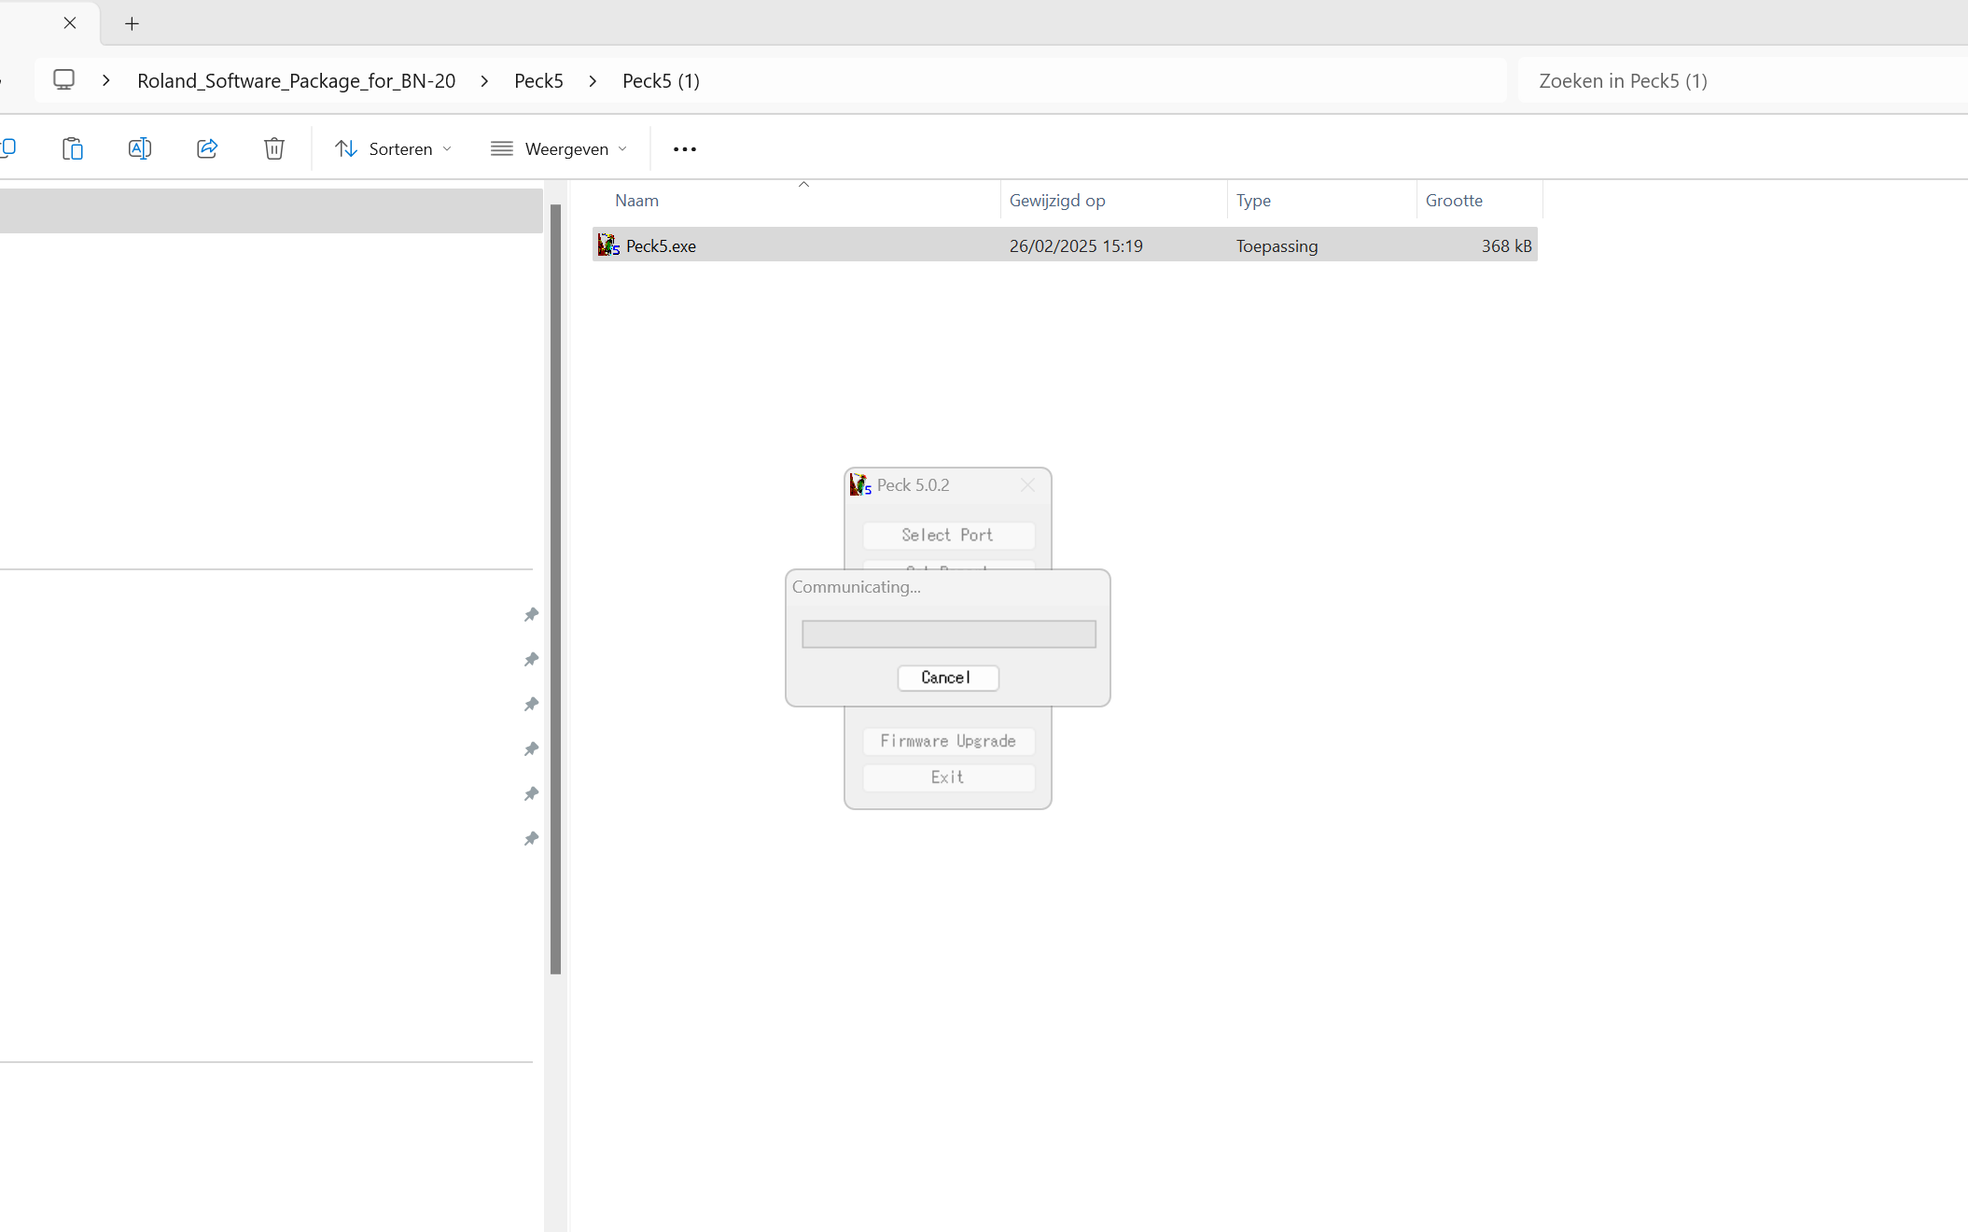Click the Zoeken in Peck5 (1) search field

click(1742, 80)
